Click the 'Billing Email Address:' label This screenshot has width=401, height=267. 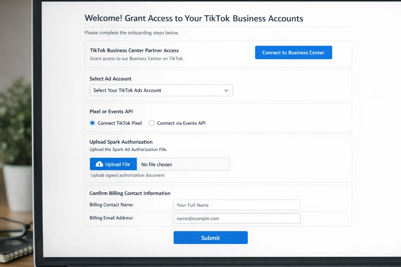click(x=111, y=218)
